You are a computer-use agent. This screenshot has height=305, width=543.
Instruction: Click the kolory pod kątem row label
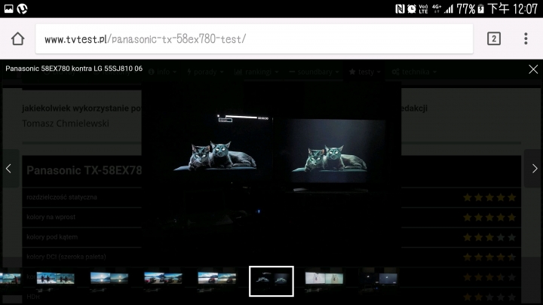pyautogui.click(x=52, y=237)
